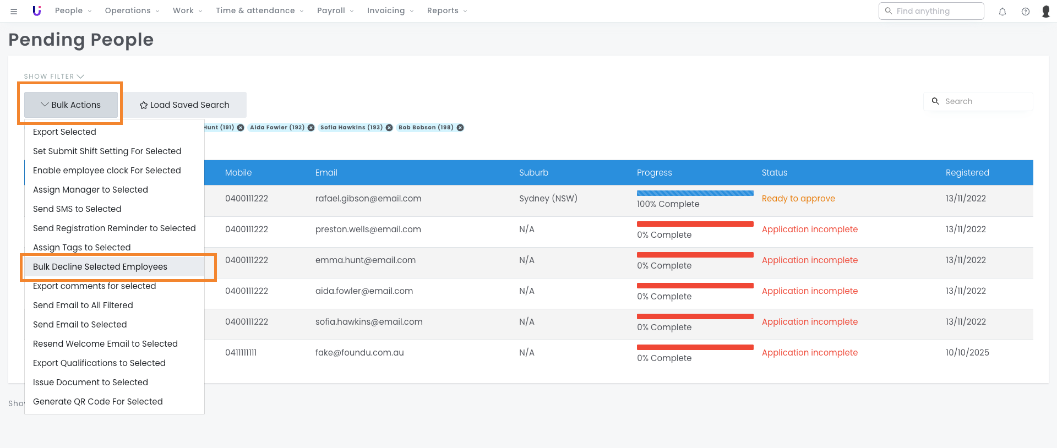Collapse the Bulk Actions dropdown
This screenshot has width=1057, height=448.
tap(71, 105)
